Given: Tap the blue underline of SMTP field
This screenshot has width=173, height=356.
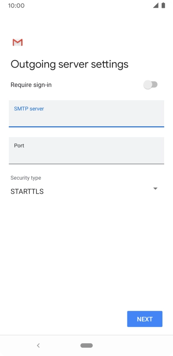Looking at the screenshot, I should pos(86,126).
